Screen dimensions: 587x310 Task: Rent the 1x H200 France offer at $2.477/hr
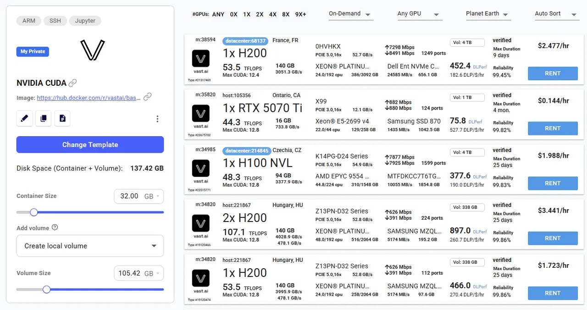point(553,73)
